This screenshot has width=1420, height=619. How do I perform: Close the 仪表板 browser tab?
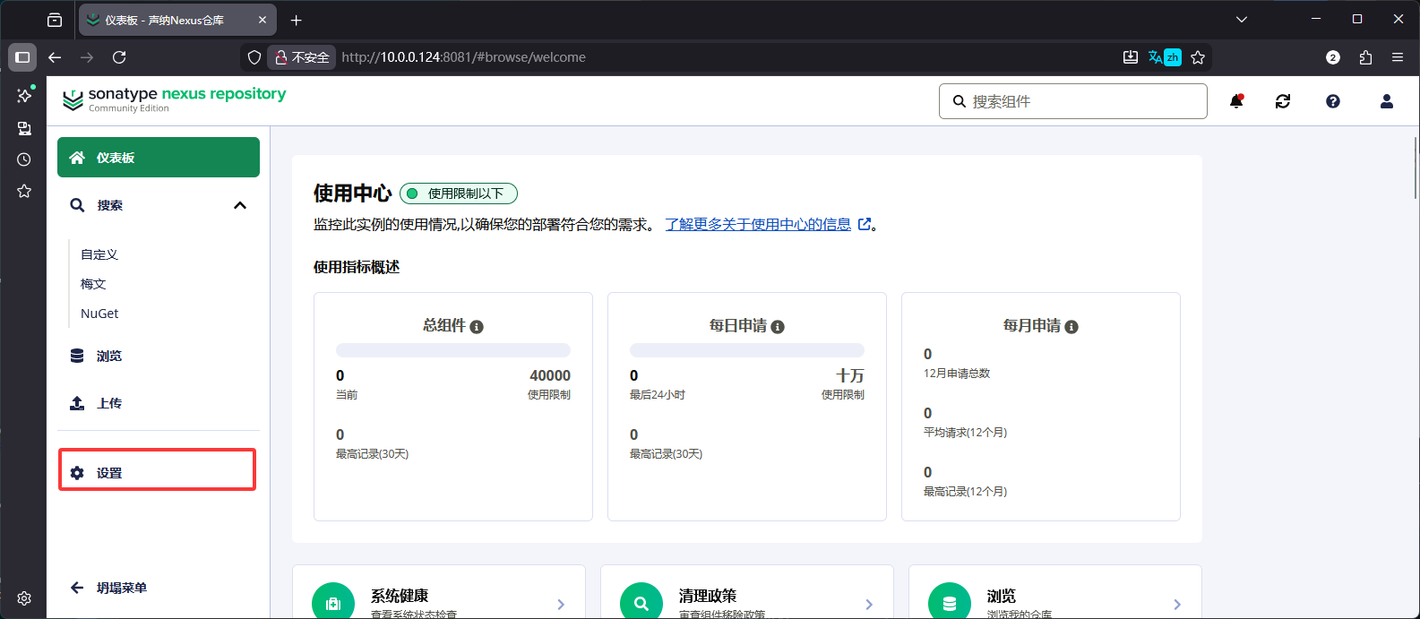[262, 20]
